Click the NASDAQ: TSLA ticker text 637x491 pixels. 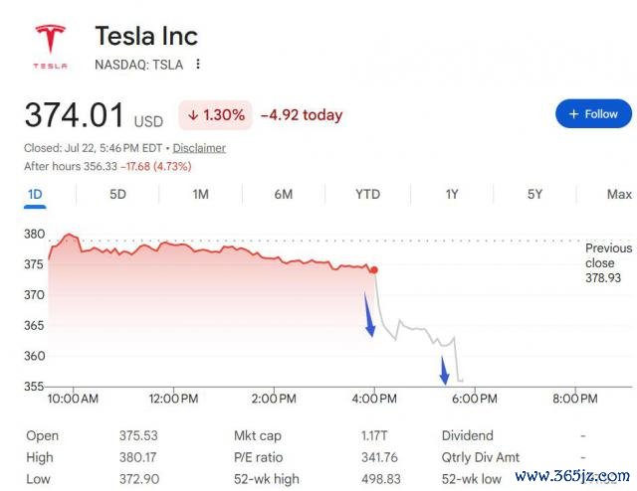(x=139, y=65)
